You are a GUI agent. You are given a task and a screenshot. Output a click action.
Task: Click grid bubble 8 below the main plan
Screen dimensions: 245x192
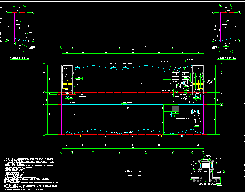click(204, 152)
